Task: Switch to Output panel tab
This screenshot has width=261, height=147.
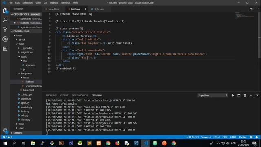Action: (64, 95)
